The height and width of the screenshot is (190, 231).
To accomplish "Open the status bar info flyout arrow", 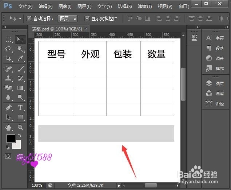I will pos(119,186).
